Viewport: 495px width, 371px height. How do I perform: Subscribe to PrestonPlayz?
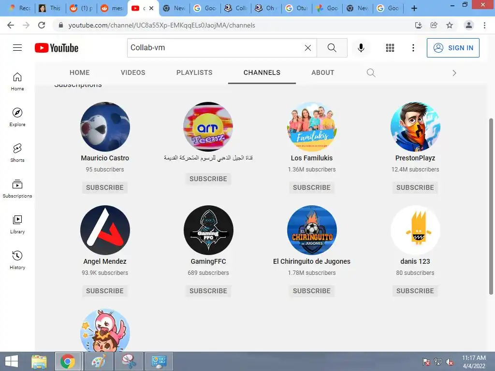[x=415, y=187]
